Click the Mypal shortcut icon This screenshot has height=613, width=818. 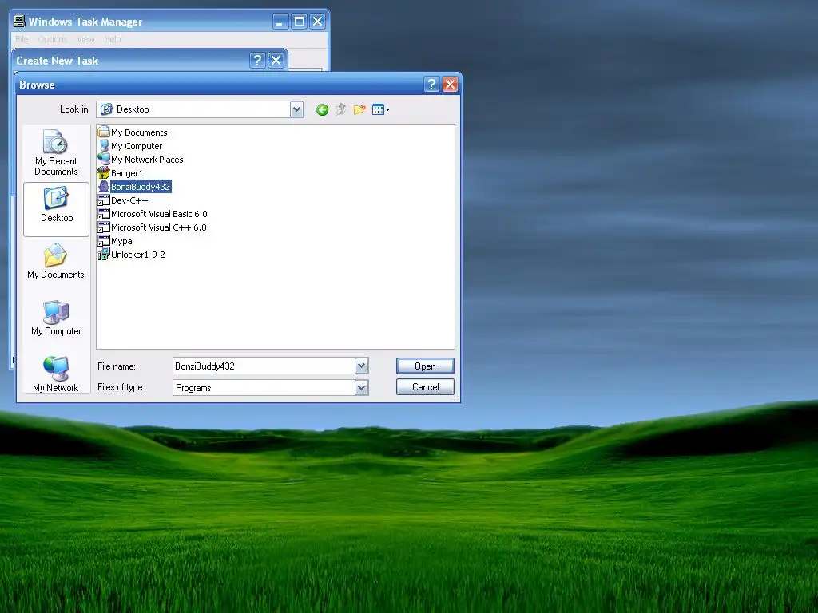104,240
